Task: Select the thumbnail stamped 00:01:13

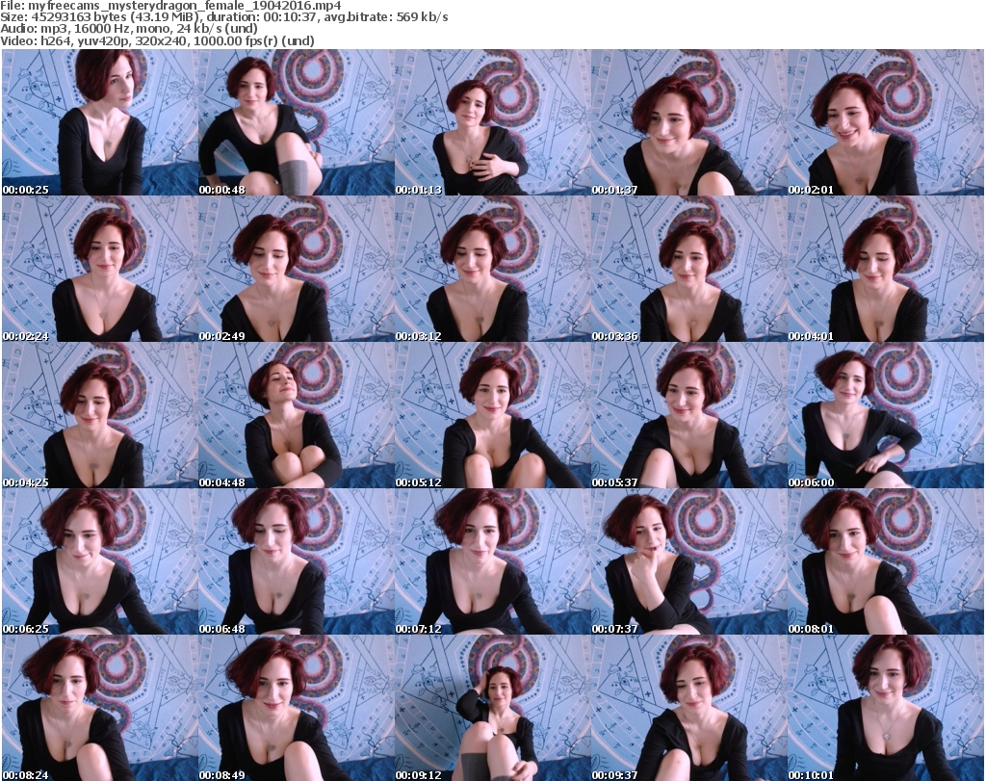Action: pyautogui.click(x=492, y=122)
